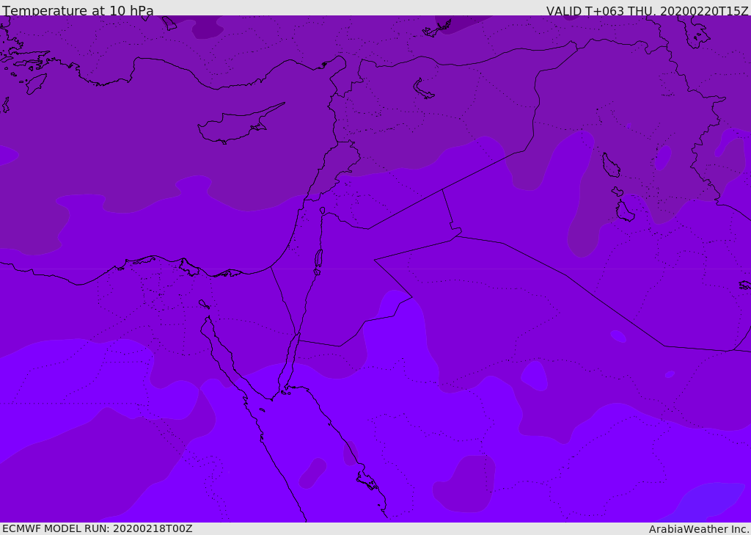Click the island of Cyprus on the map
This screenshot has width=751, height=535.
[x=240, y=125]
